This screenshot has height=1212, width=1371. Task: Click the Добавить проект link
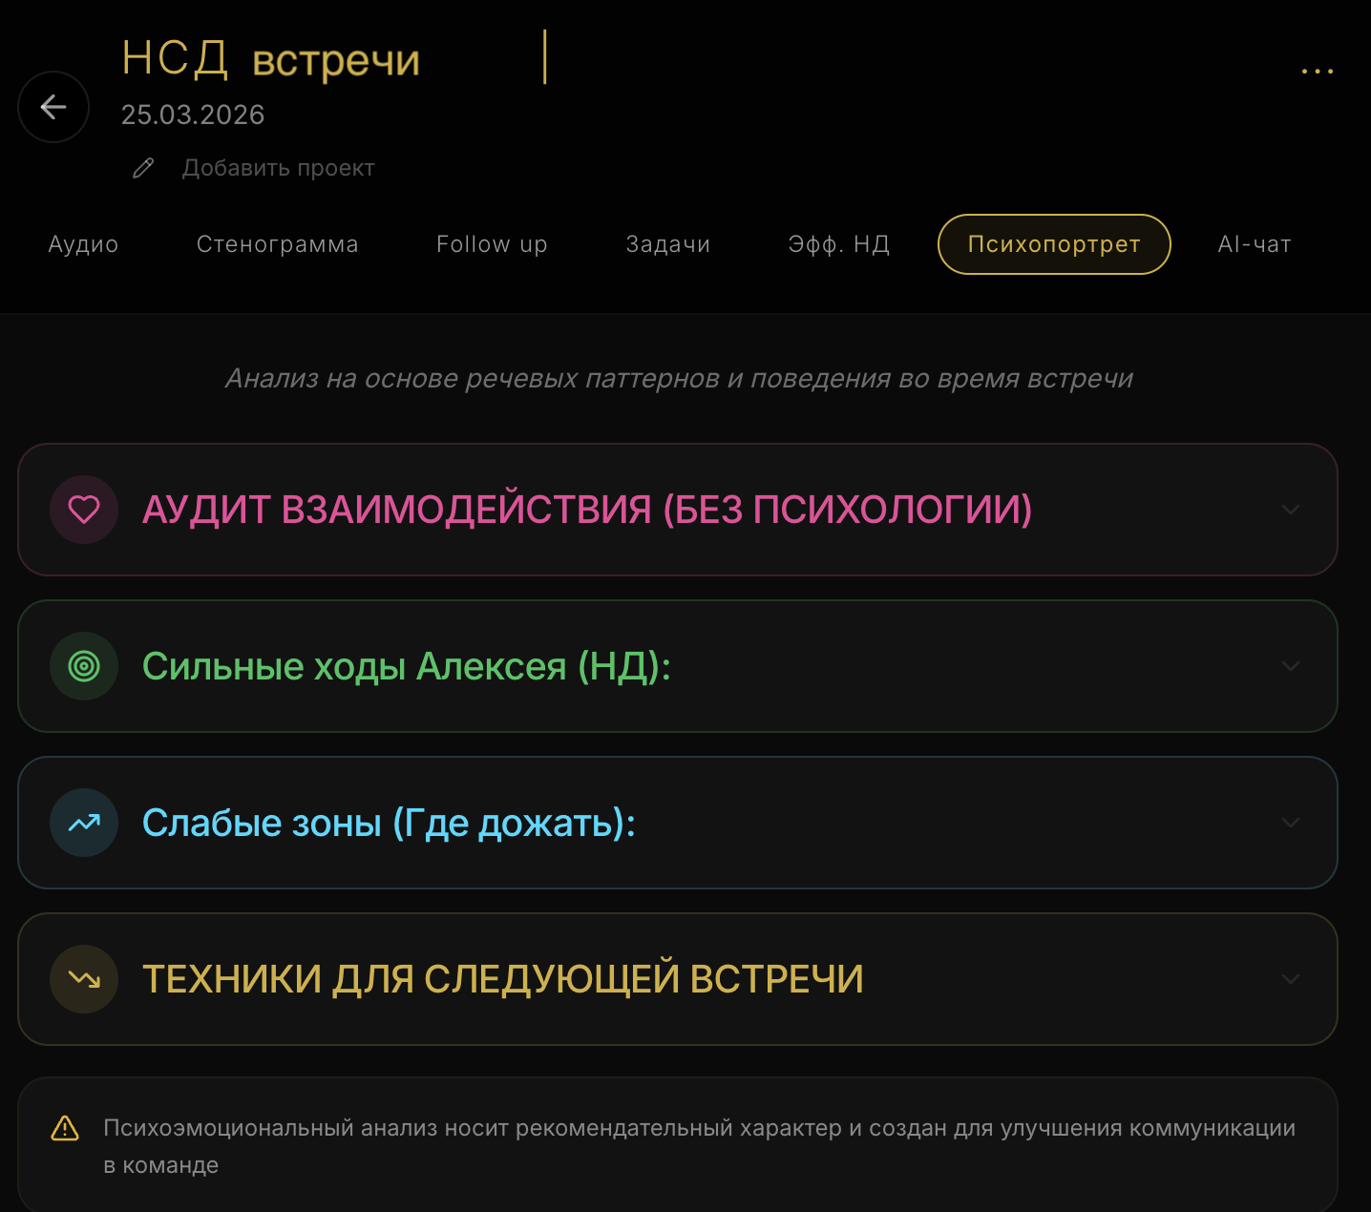point(278,167)
